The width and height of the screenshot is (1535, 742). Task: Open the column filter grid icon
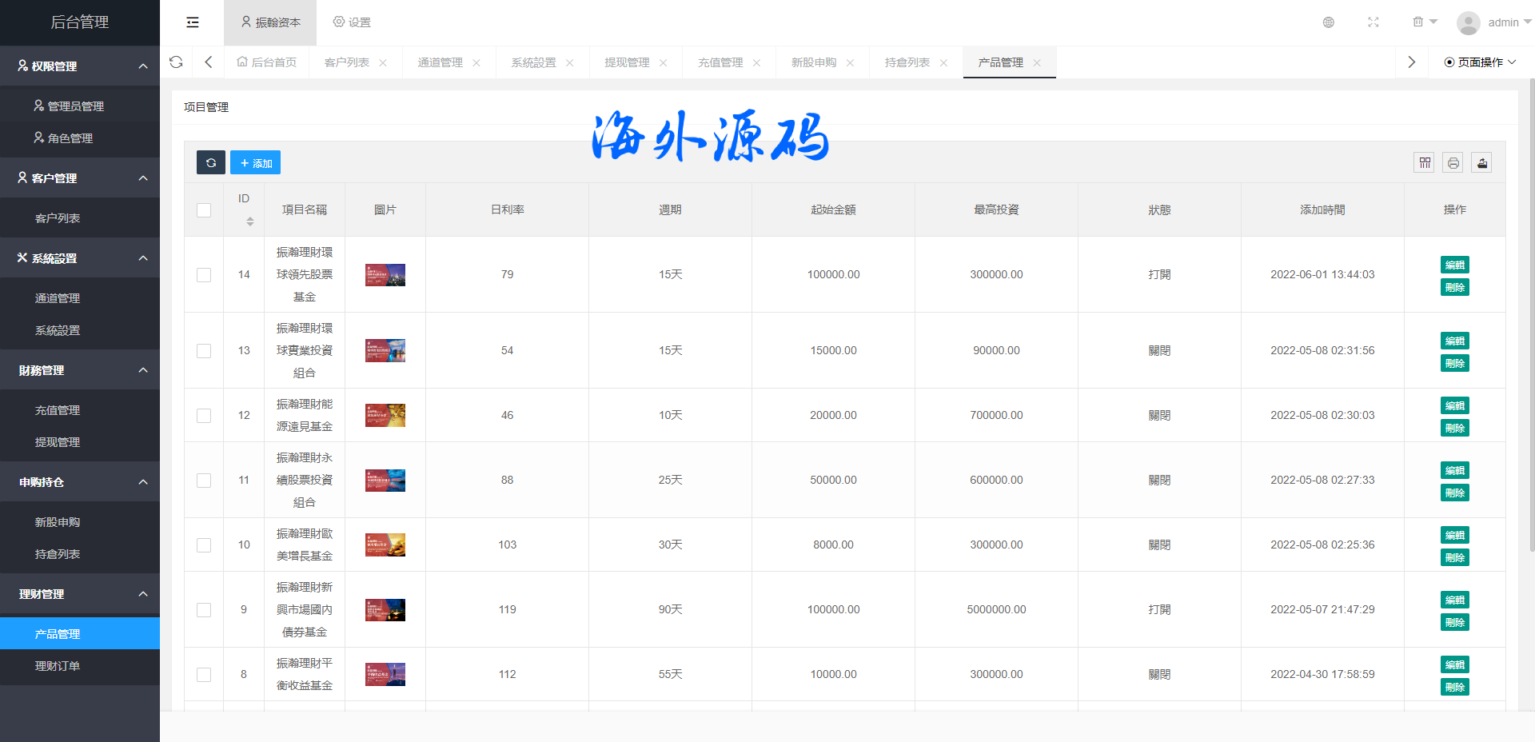1424,163
